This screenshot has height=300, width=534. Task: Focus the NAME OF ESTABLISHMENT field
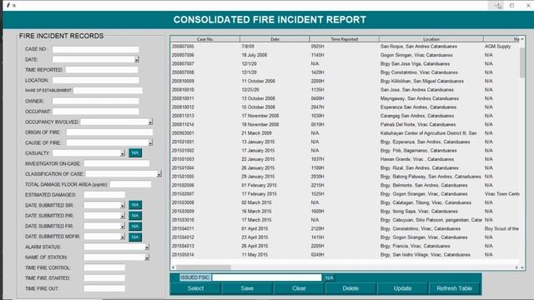click(108, 91)
